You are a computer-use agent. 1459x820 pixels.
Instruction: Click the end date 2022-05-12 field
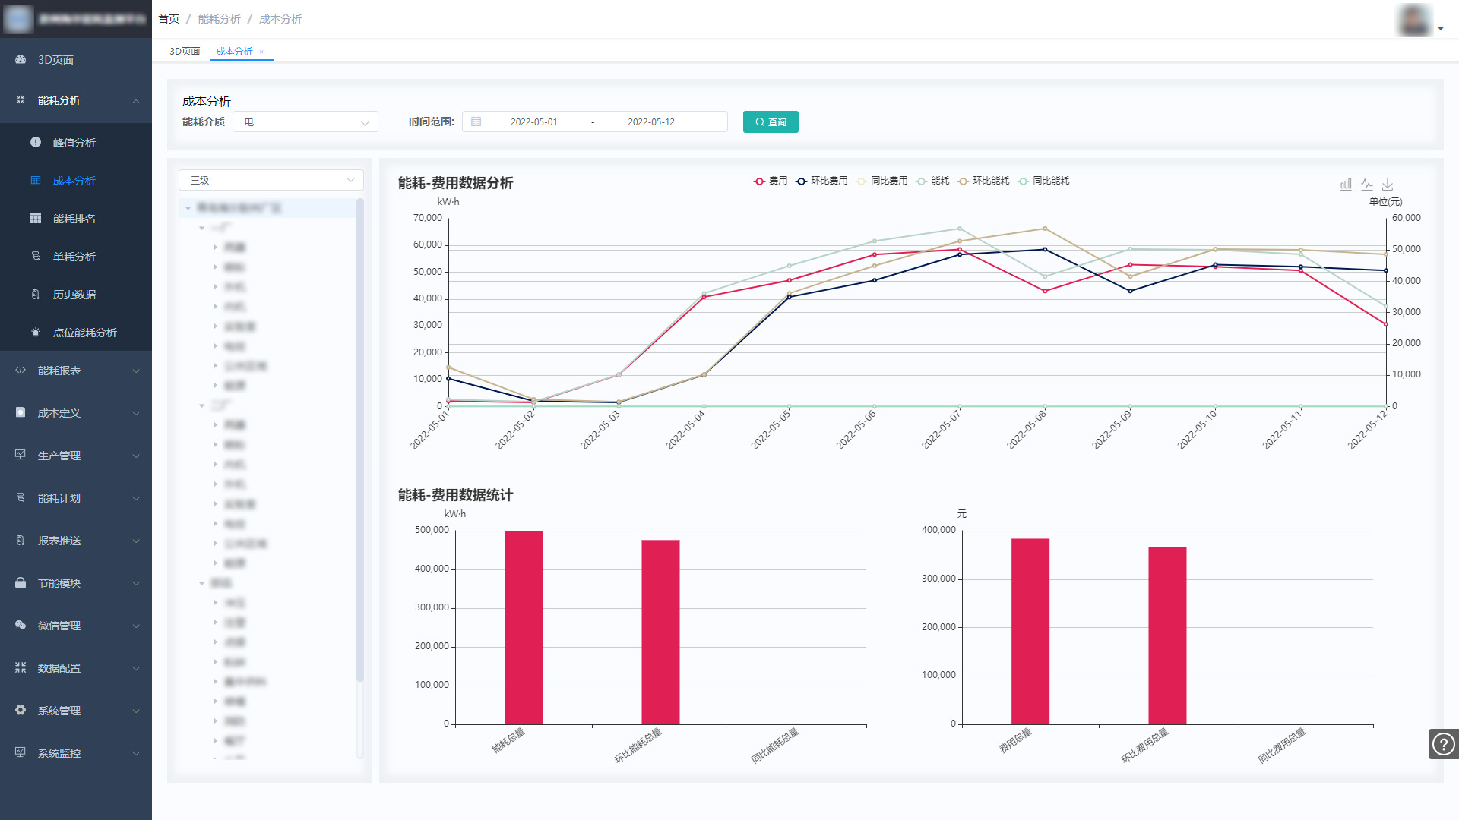click(x=650, y=121)
